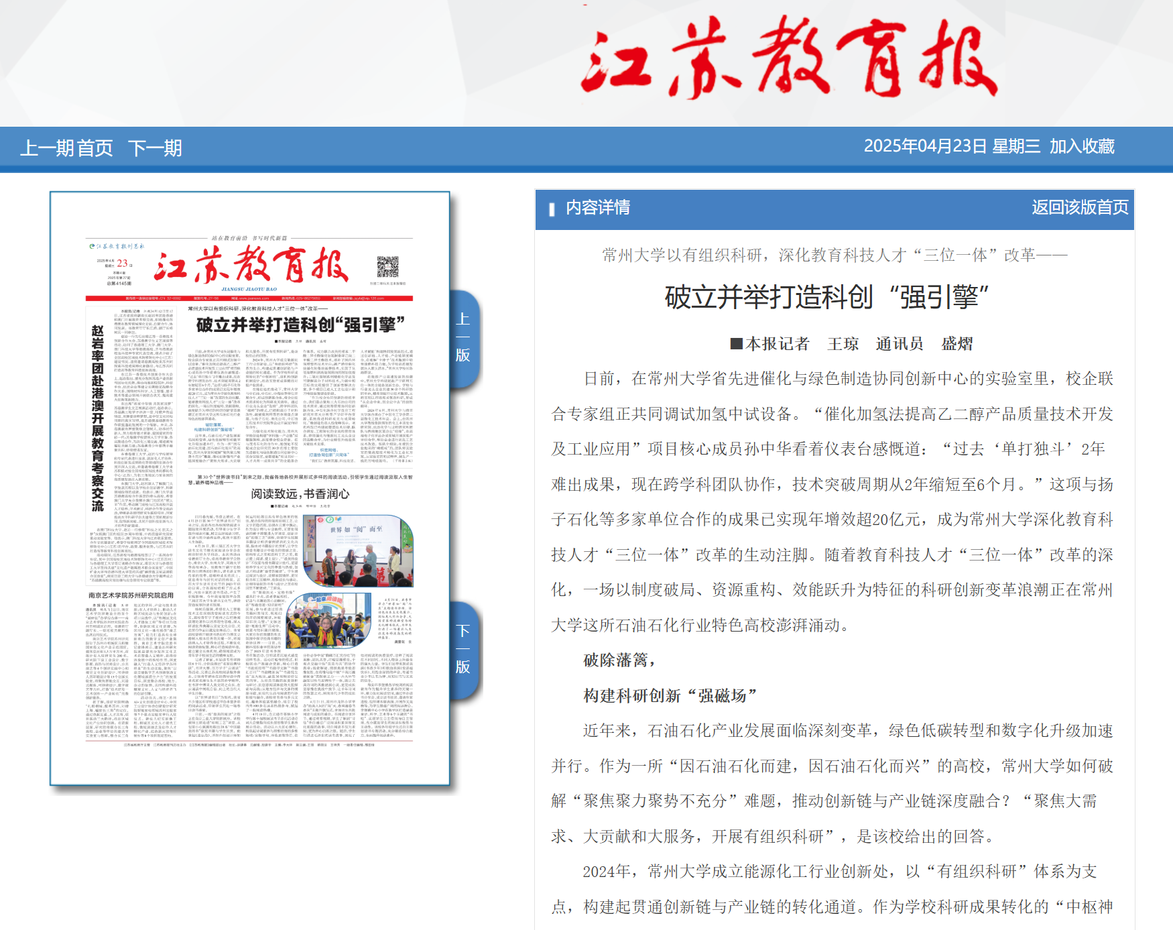Click the date 2025年04月23日 星期三
Image resolution: width=1173 pixels, height=930 pixels.
[951, 146]
